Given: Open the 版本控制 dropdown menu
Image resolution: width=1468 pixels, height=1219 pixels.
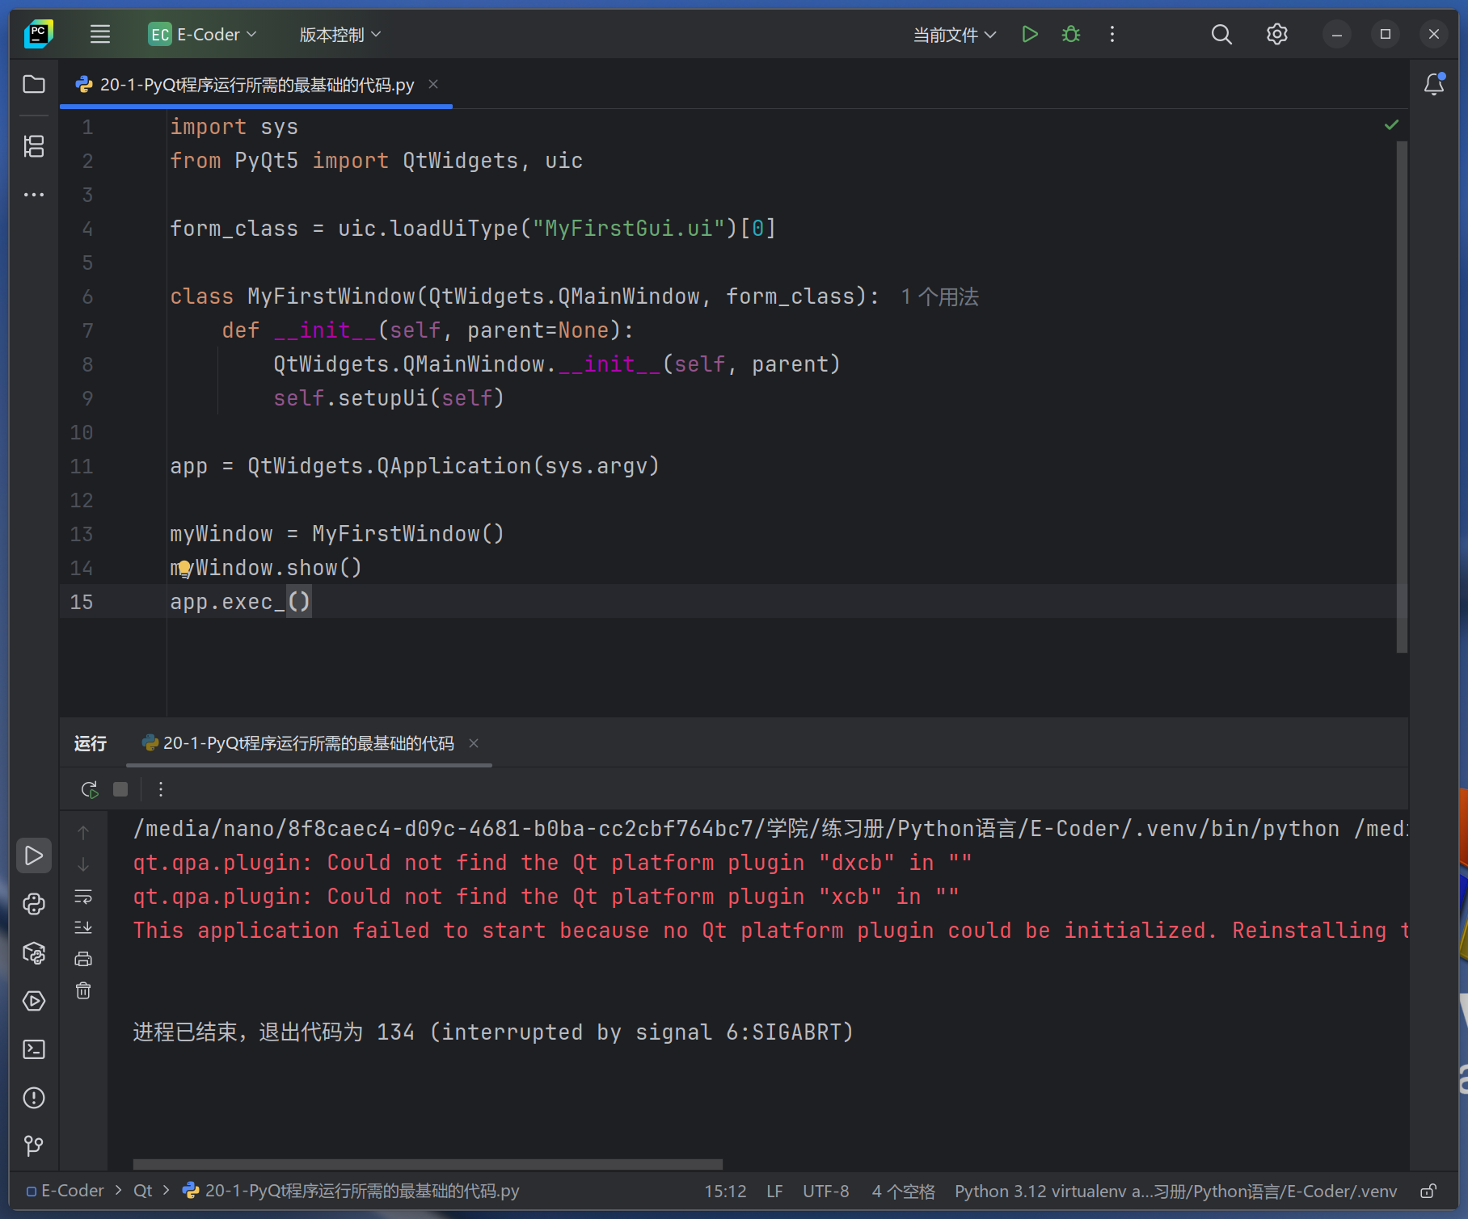Looking at the screenshot, I should click(340, 34).
